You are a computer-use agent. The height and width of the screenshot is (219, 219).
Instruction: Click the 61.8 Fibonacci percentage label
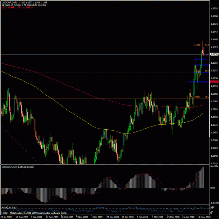[x=207, y=45]
